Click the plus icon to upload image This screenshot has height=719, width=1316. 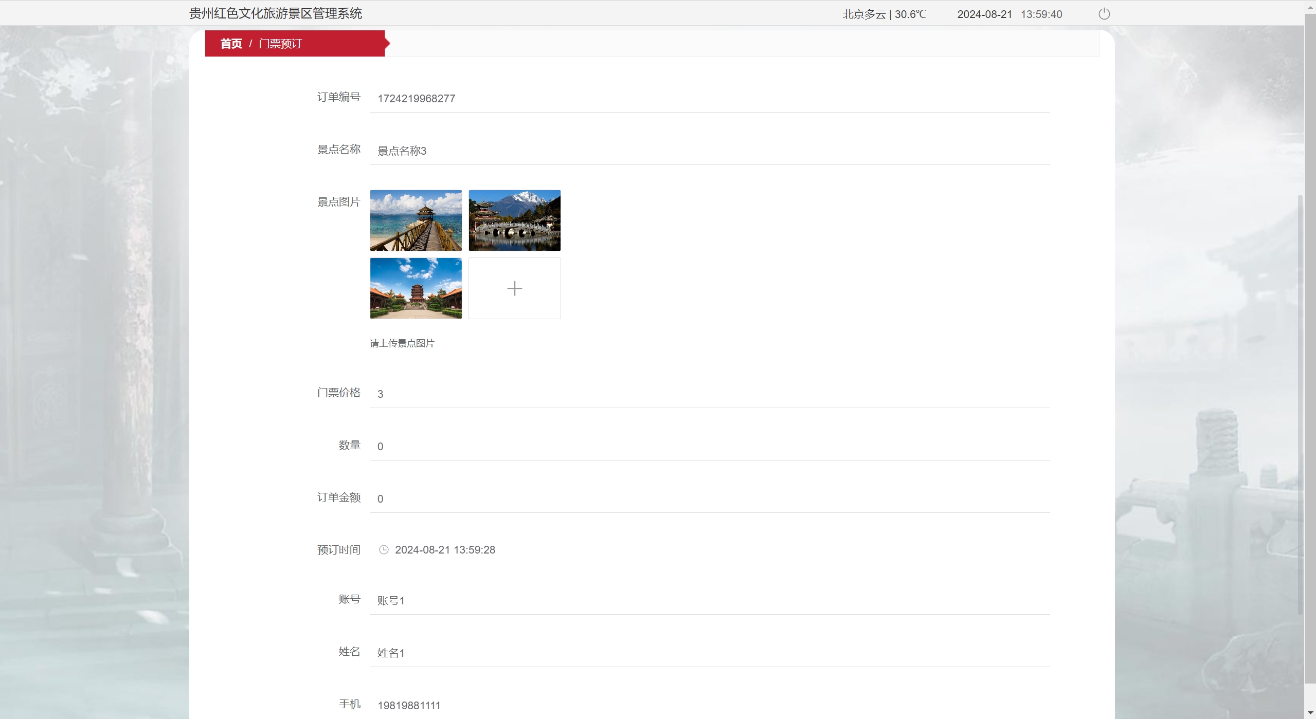pyautogui.click(x=514, y=288)
